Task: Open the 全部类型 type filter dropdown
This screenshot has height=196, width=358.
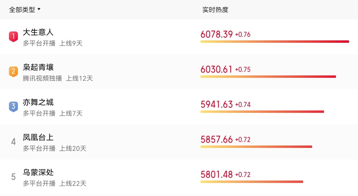Action: 25,10
